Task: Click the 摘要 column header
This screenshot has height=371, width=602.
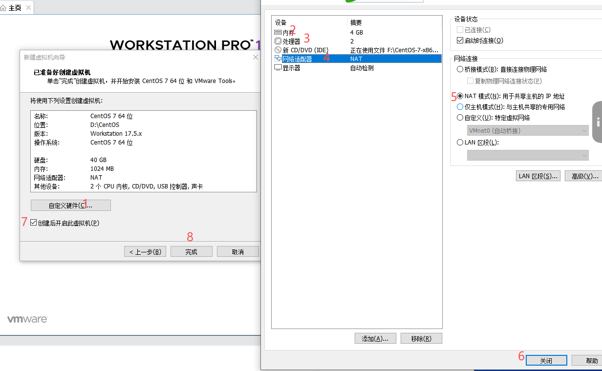Action: tap(394, 22)
